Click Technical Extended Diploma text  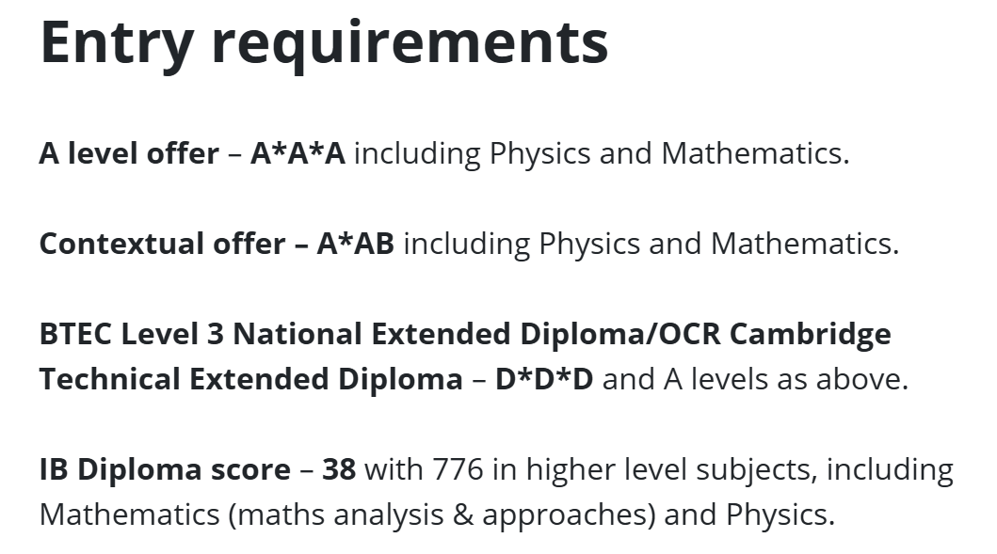(251, 379)
